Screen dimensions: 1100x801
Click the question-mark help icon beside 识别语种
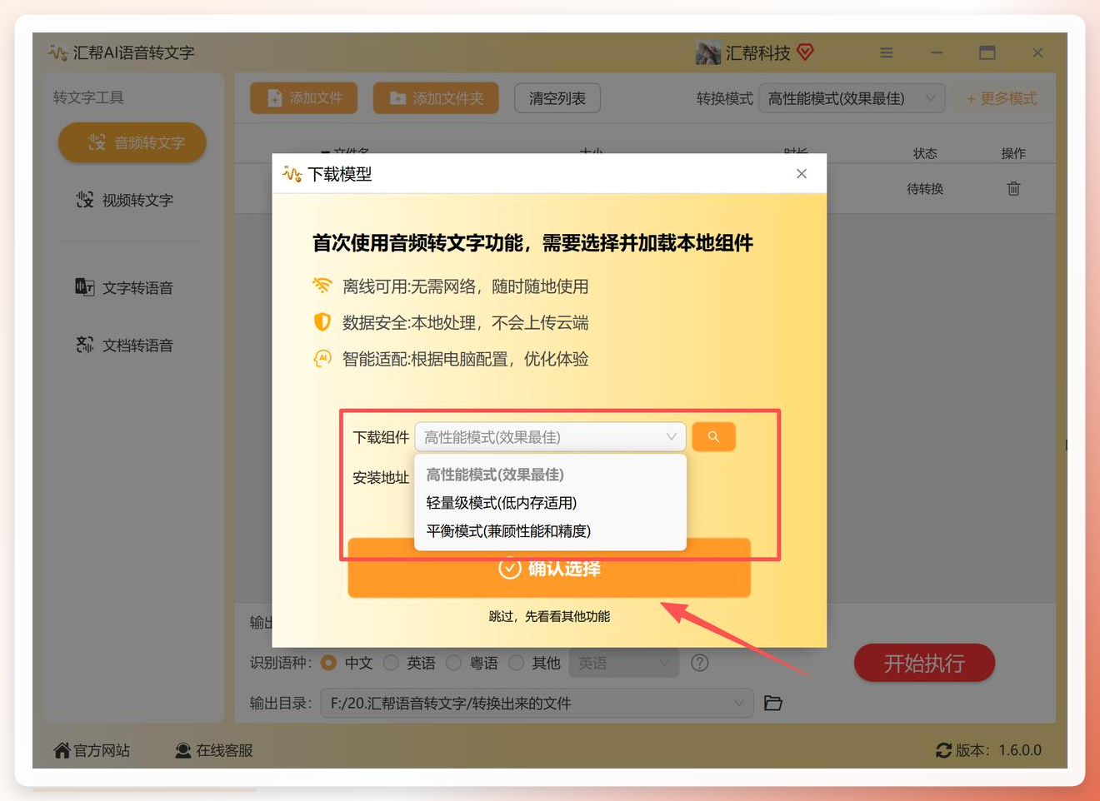(700, 663)
